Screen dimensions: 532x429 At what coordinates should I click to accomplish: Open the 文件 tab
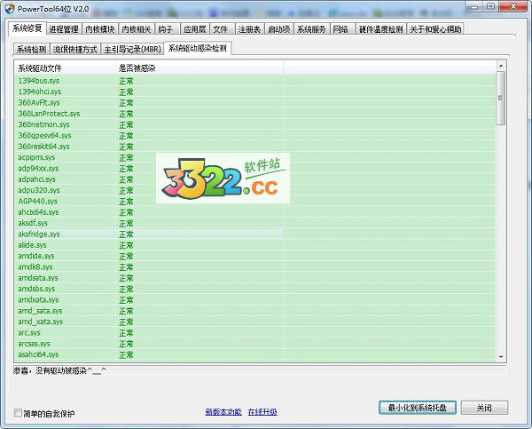pyautogui.click(x=221, y=29)
